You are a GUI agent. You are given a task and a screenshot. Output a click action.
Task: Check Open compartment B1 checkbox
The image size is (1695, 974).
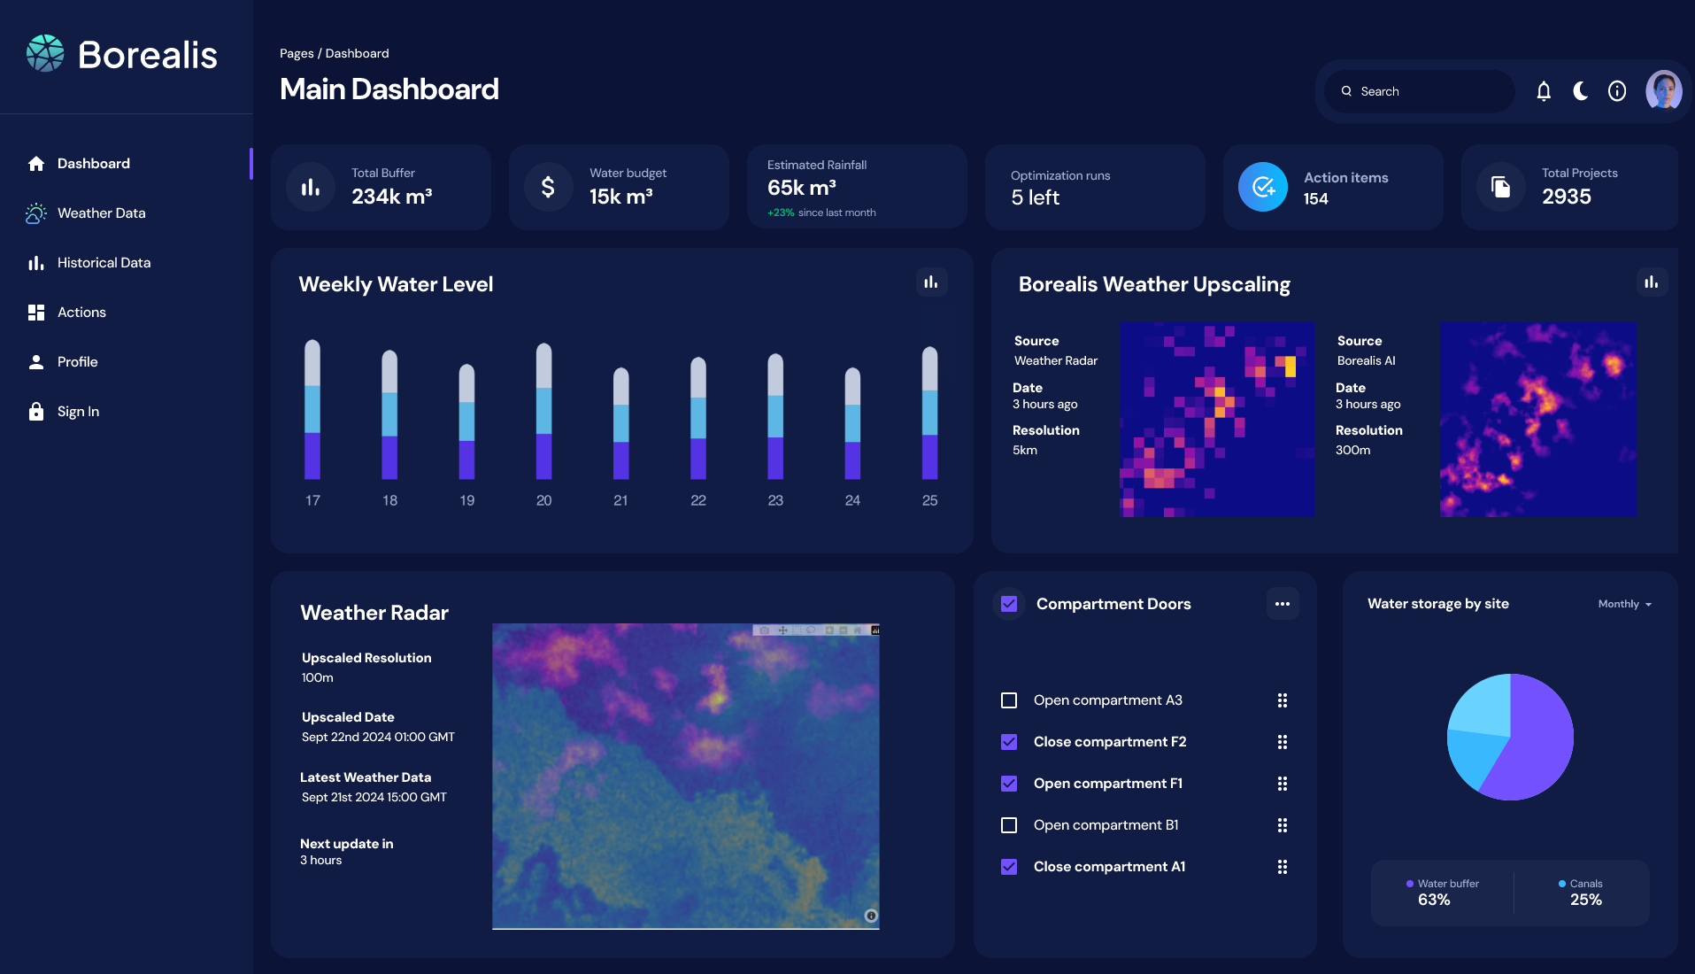coord(1009,825)
